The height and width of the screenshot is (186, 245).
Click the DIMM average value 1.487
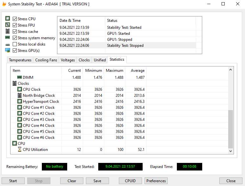tap(140, 77)
